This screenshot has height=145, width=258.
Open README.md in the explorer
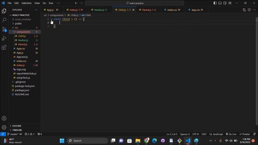click(x=25, y=94)
